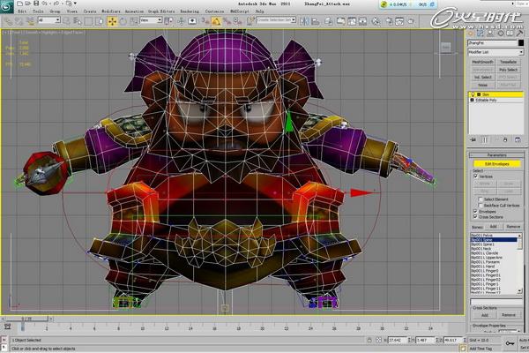Open the Graph Editors menu
529x353 pixels.
pos(161,11)
